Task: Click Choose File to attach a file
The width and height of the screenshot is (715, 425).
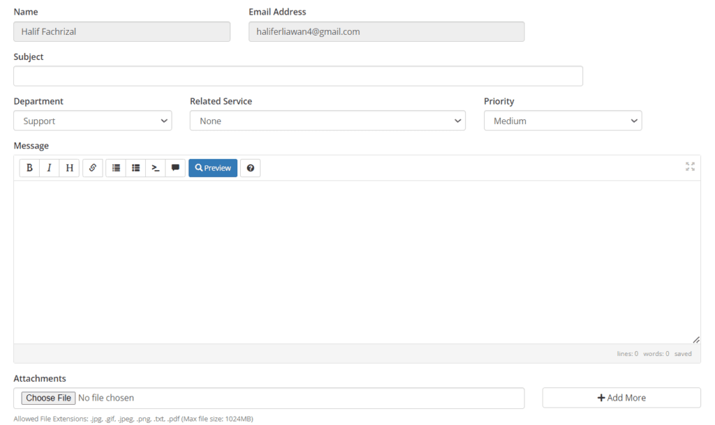Action: pyautogui.click(x=48, y=398)
